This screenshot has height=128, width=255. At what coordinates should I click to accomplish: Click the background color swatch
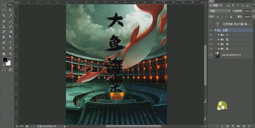(x=8, y=63)
